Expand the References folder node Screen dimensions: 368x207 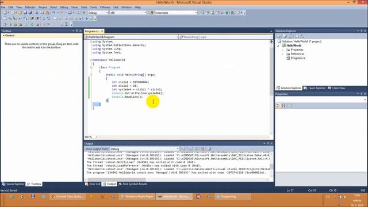pos(282,54)
